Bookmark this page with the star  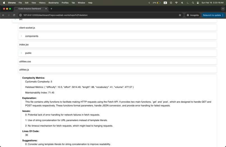pos(180,15)
